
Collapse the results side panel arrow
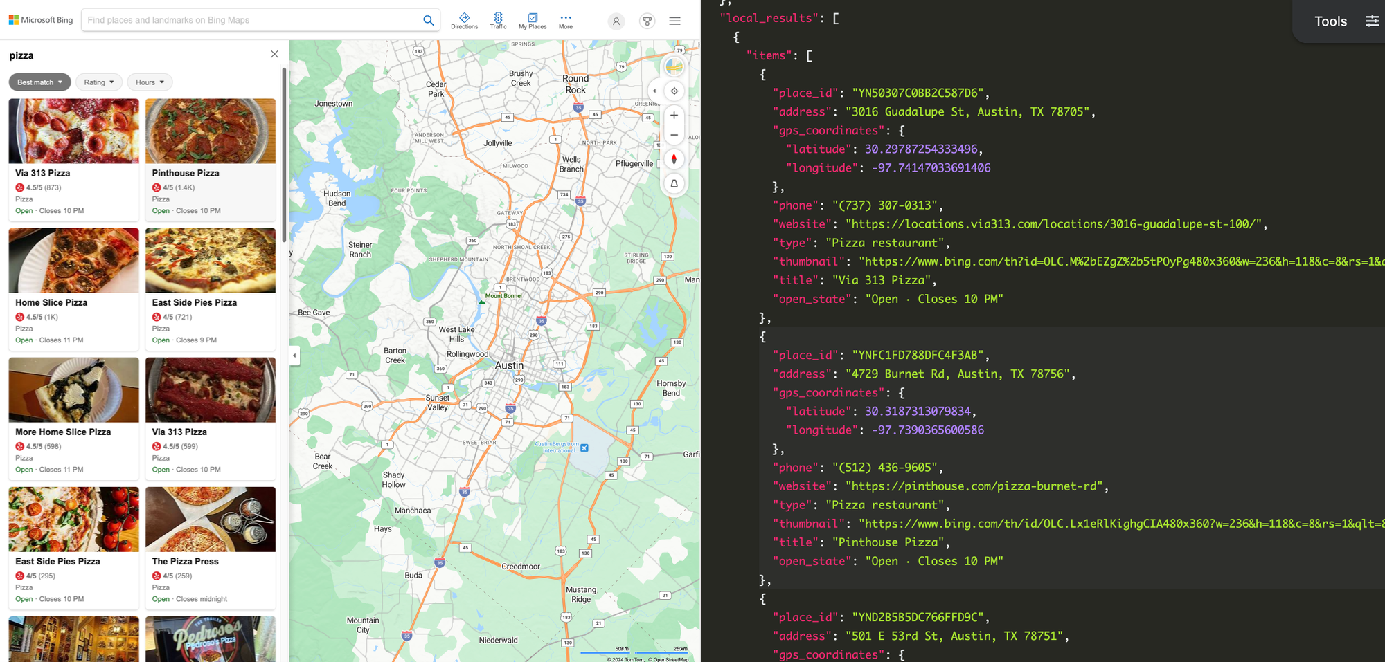294,356
